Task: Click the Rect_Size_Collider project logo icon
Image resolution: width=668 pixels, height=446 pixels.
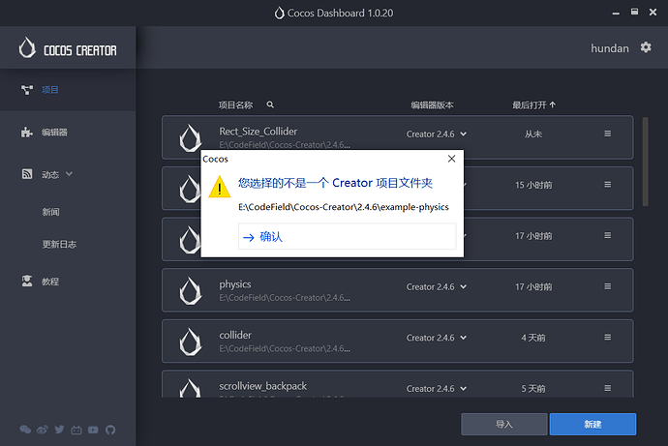Action: point(190,138)
